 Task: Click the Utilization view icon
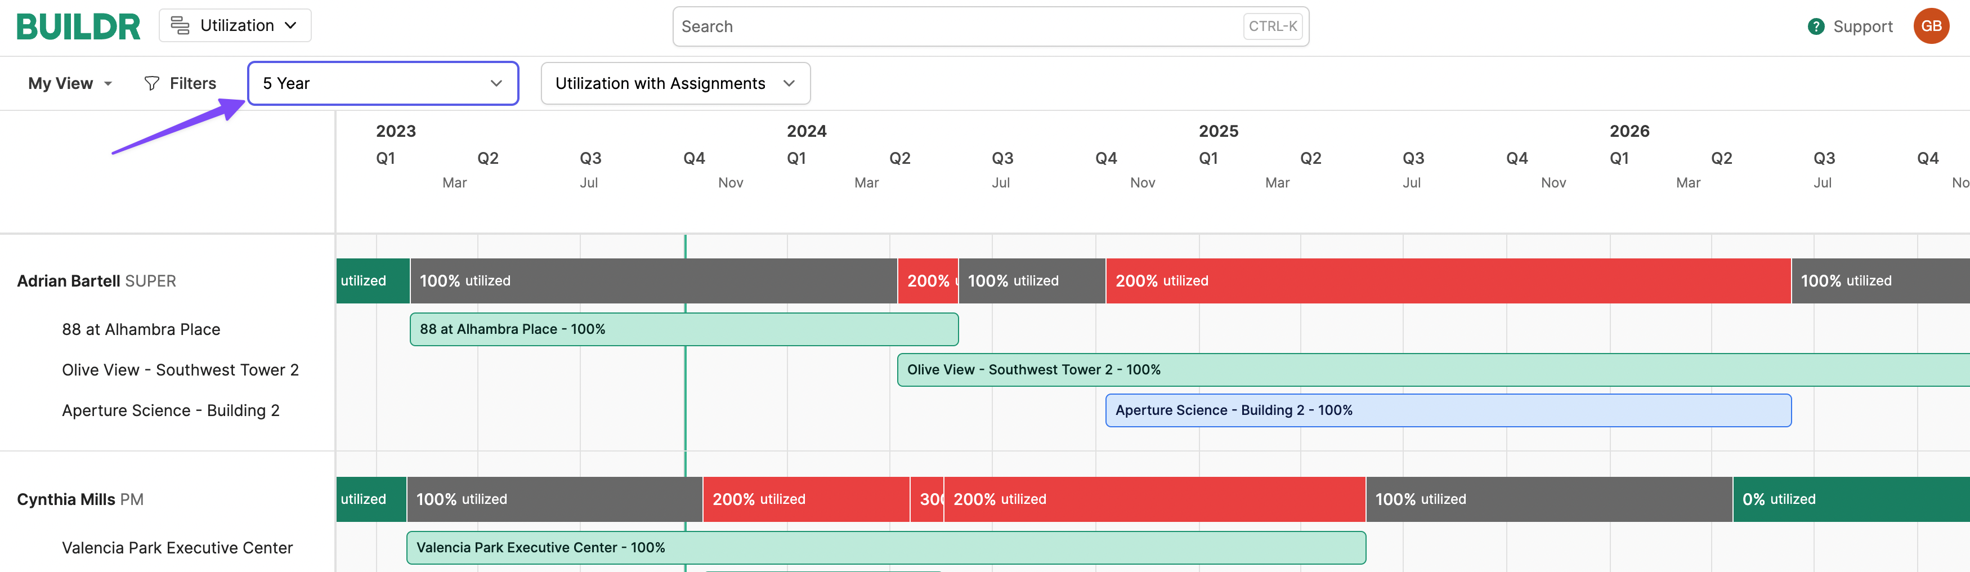[x=180, y=26]
